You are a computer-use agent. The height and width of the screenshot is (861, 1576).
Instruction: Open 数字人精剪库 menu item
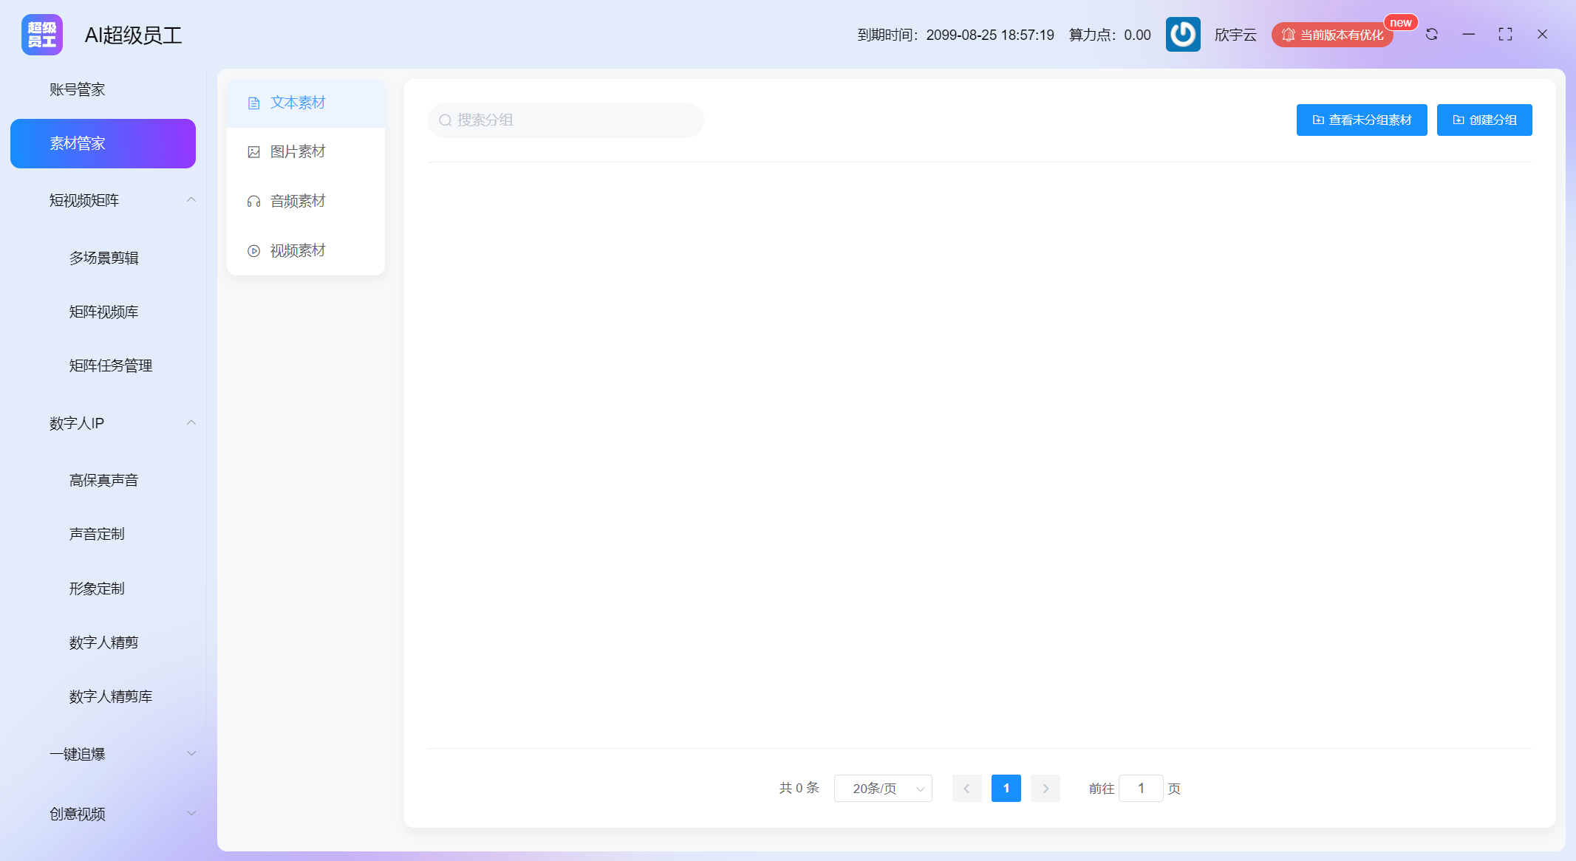[x=111, y=696]
